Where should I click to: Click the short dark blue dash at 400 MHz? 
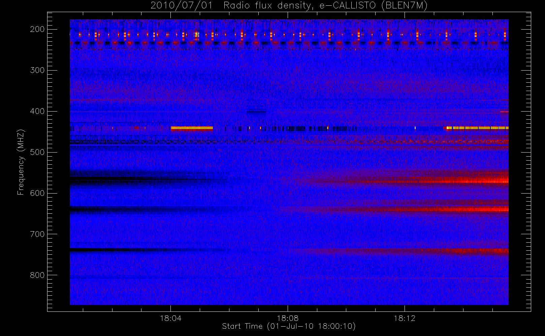click(256, 112)
